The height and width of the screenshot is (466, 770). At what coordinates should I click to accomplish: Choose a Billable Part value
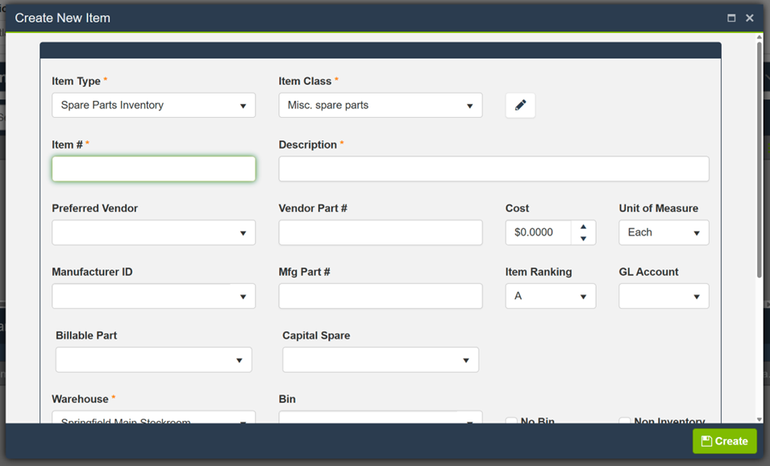pyautogui.click(x=153, y=360)
